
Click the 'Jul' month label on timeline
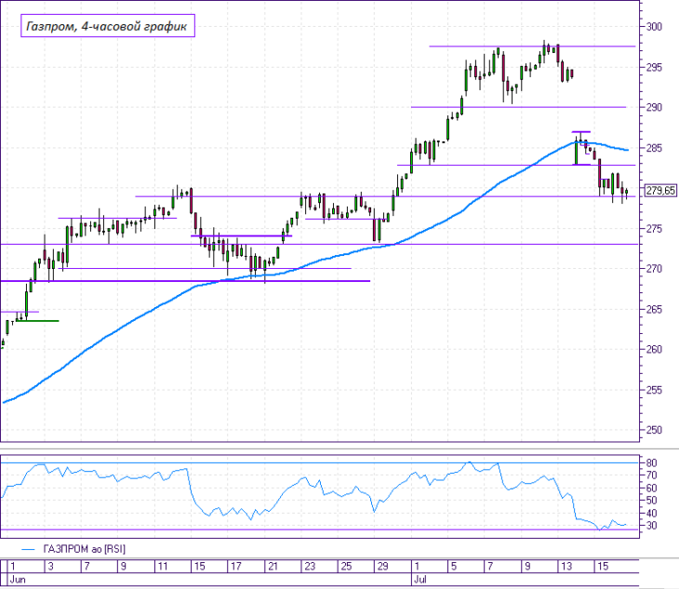click(420, 580)
